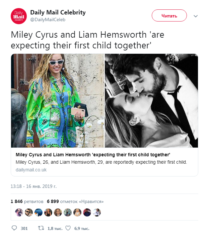208x239 pixels.
Task: Expand the tweet options chevron menu
Action: point(196,16)
